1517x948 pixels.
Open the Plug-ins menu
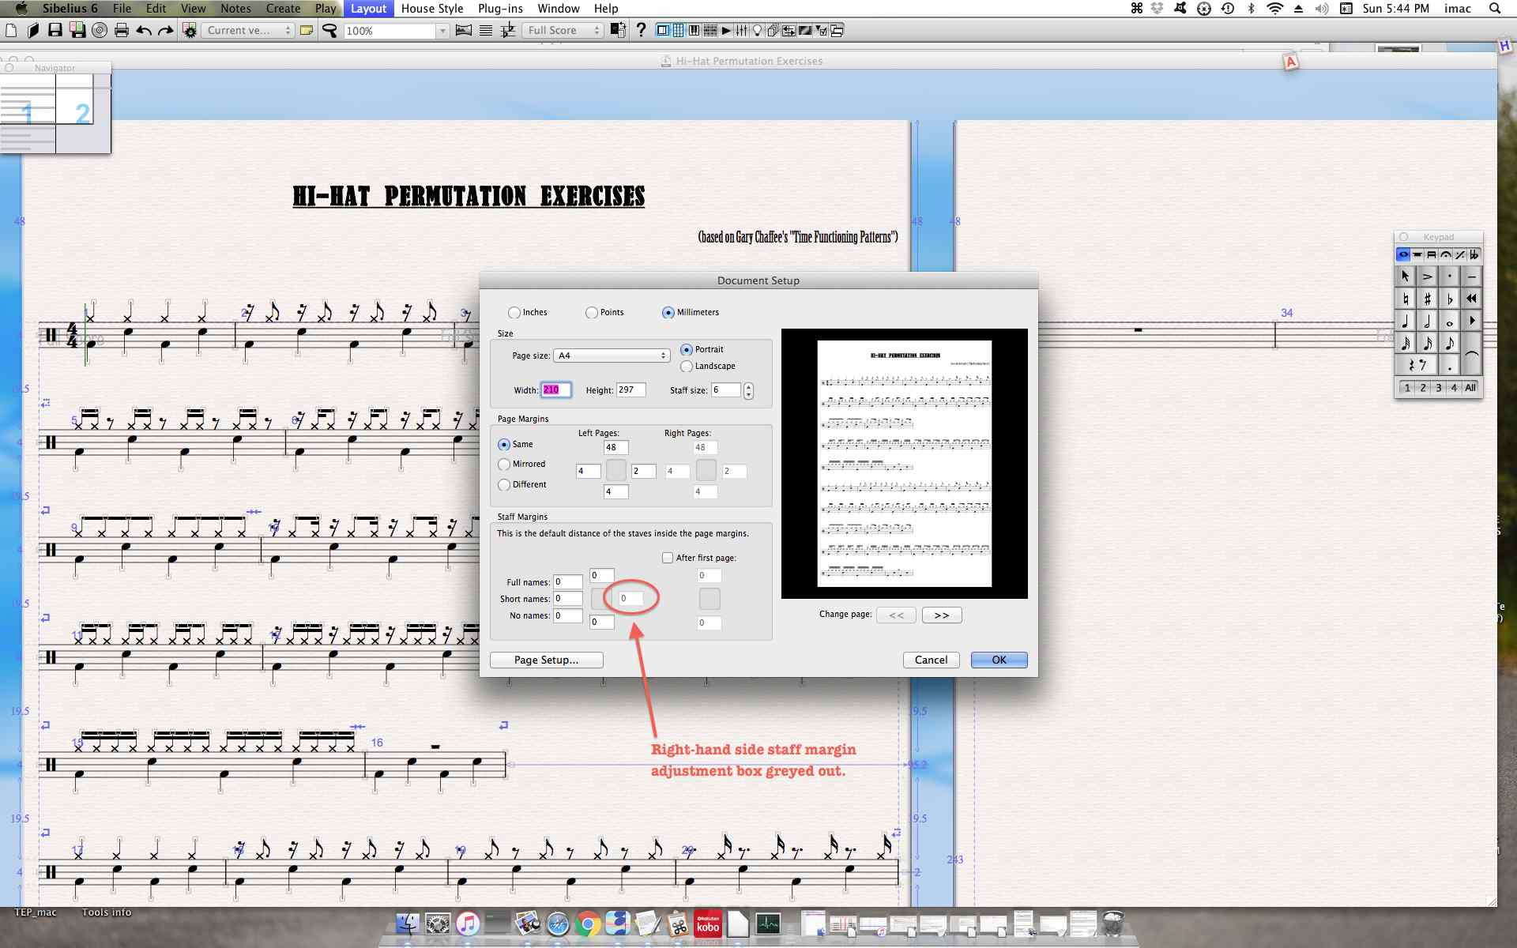[500, 8]
